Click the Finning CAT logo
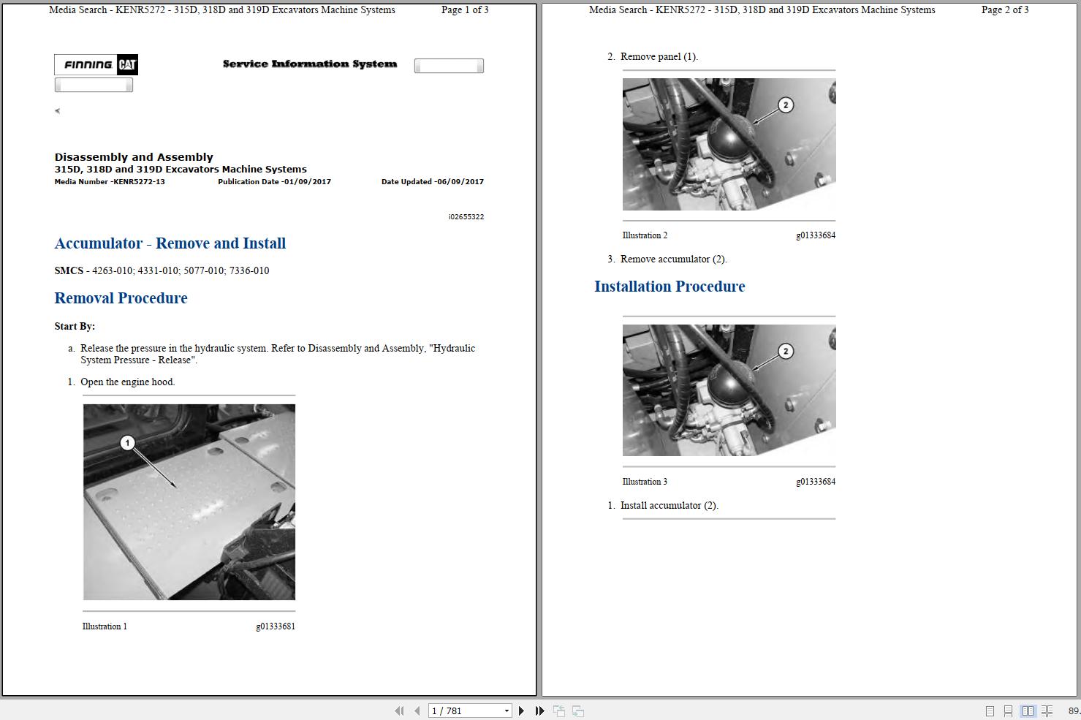 [x=95, y=64]
